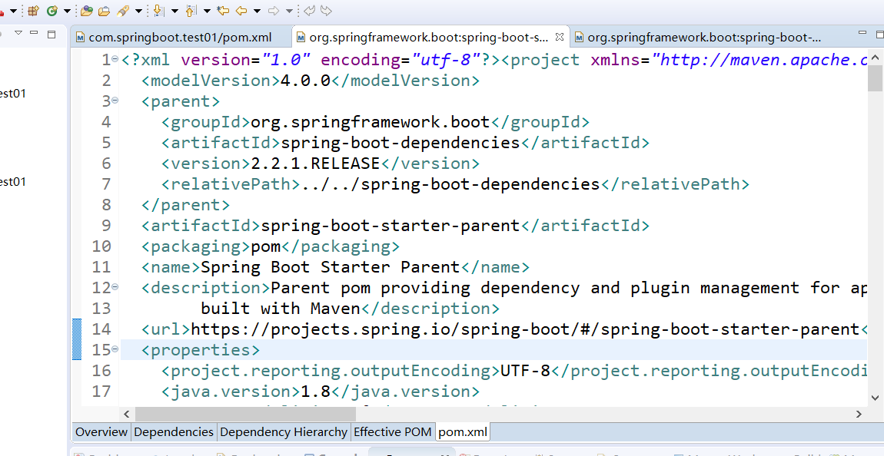The image size is (884, 456).
Task: Open the left panel View Menu triangle
Action: click(18, 33)
